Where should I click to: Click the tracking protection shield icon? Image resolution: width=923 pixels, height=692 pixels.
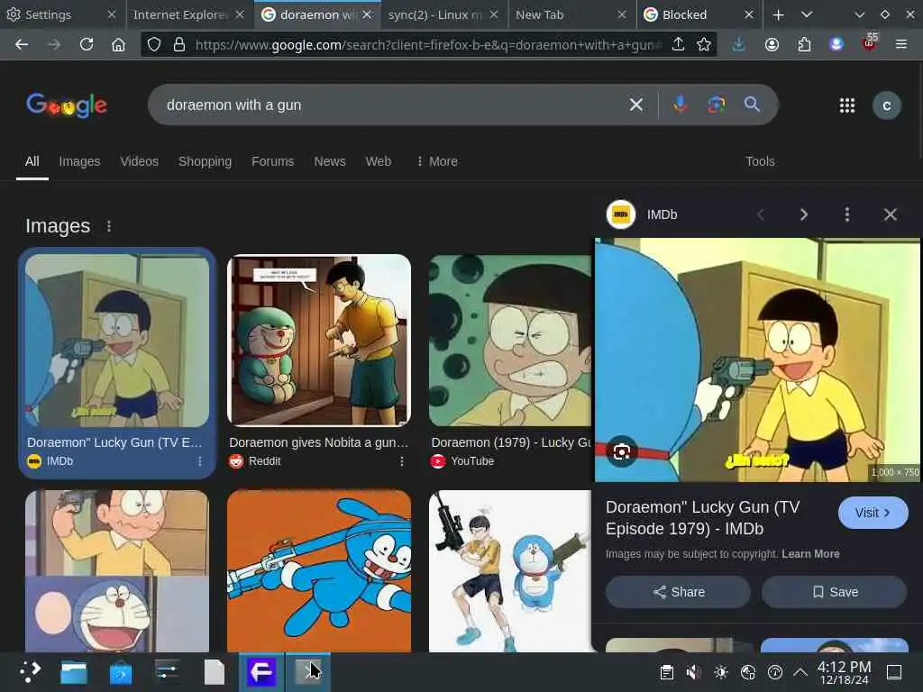pos(154,44)
